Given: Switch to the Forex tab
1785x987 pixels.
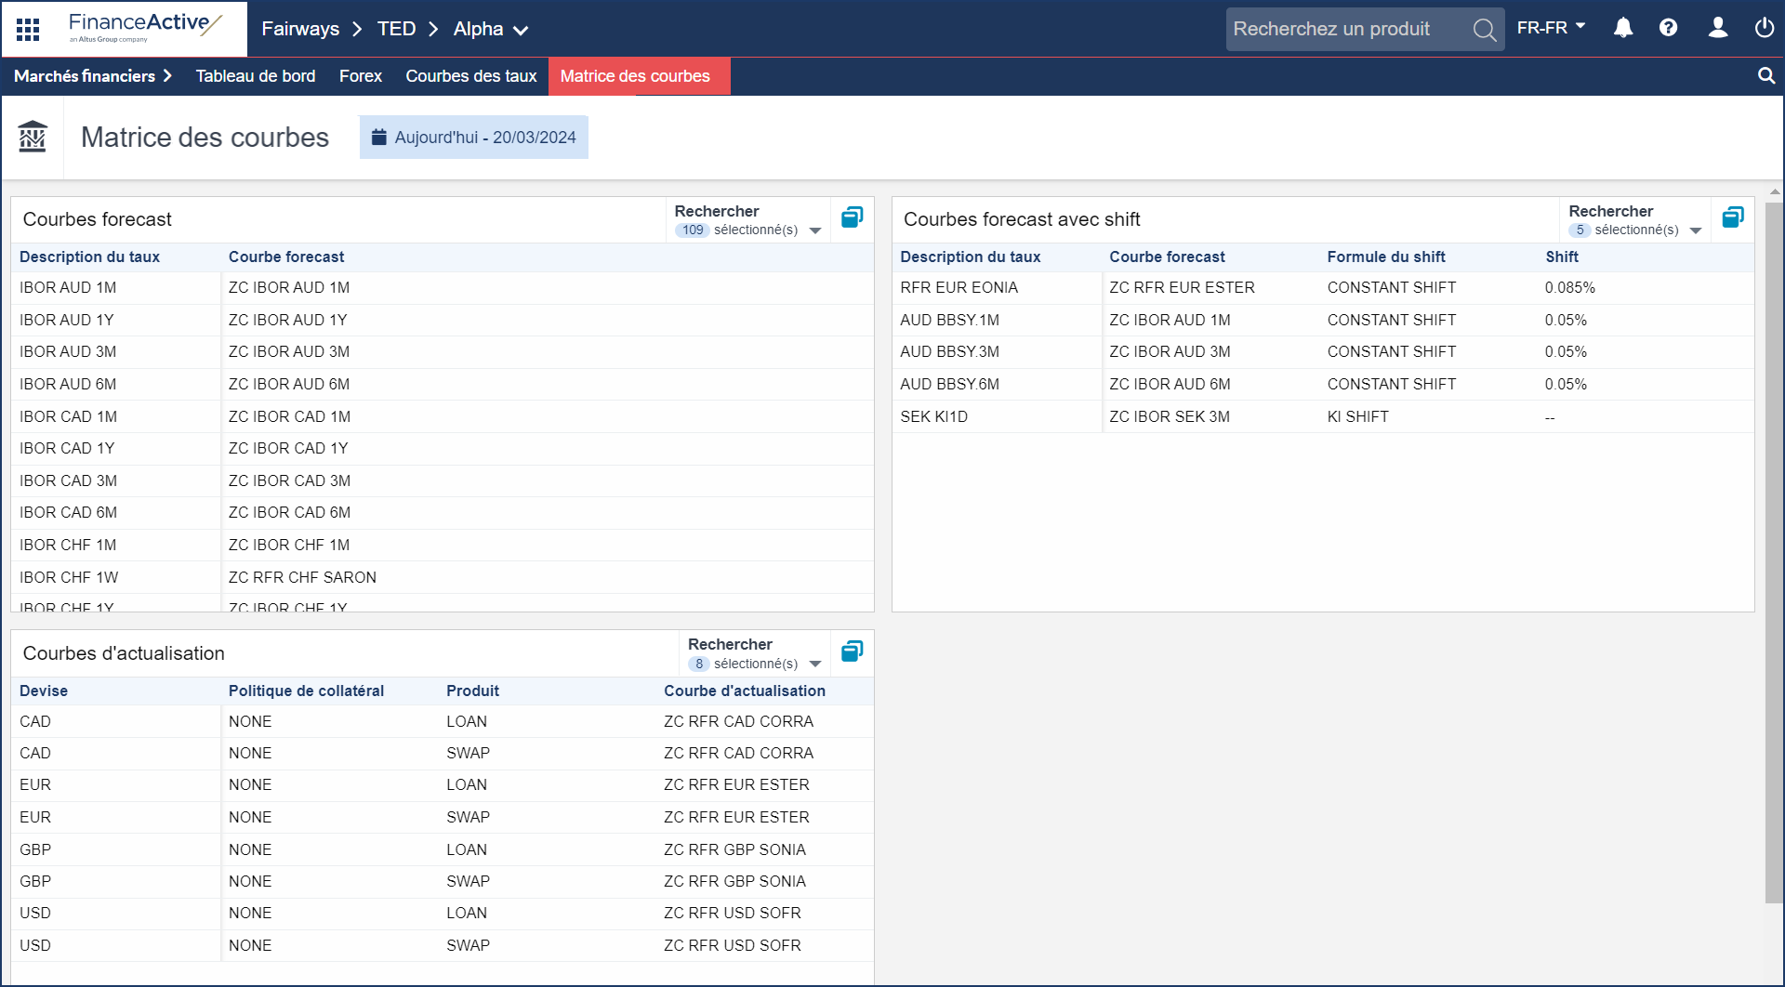Looking at the screenshot, I should click(x=361, y=76).
